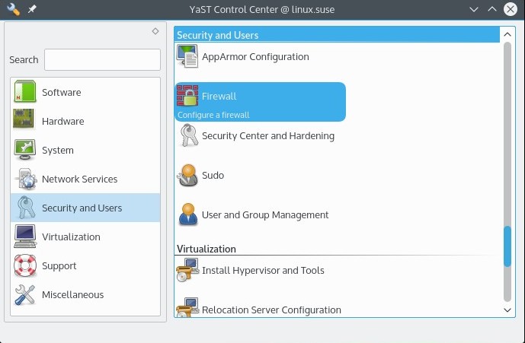The width and height of the screenshot is (525, 343).
Task: Open the AppArmor Configuration icon
Action: (187, 56)
